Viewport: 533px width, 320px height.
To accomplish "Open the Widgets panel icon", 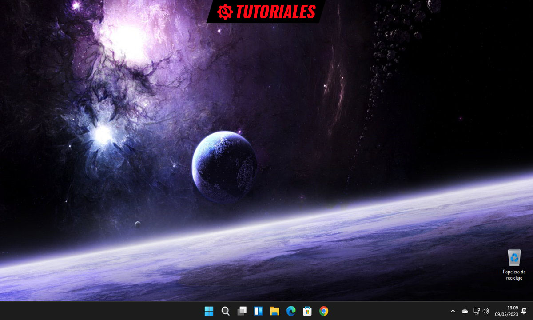I will [258, 311].
